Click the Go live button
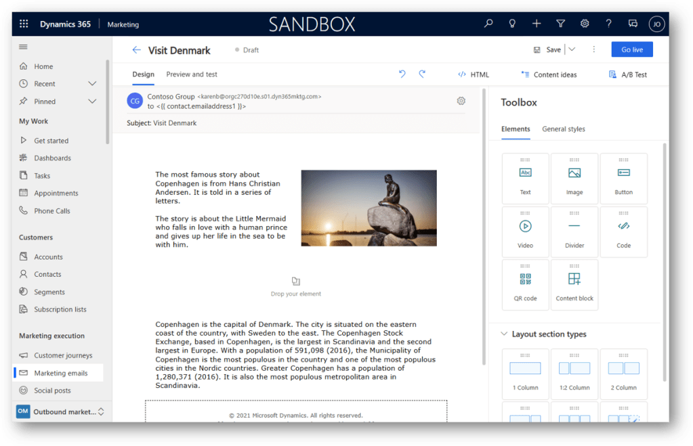This screenshot has height=446, width=693. [631, 49]
